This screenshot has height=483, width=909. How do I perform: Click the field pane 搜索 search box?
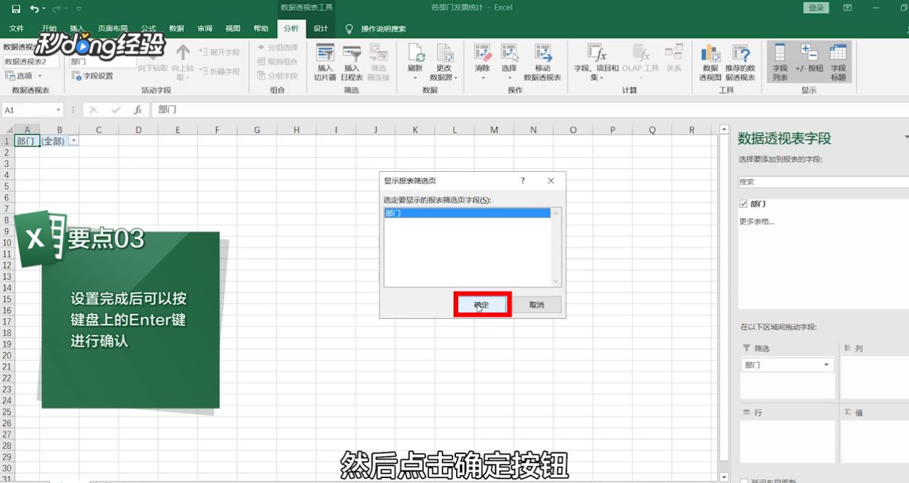click(823, 182)
